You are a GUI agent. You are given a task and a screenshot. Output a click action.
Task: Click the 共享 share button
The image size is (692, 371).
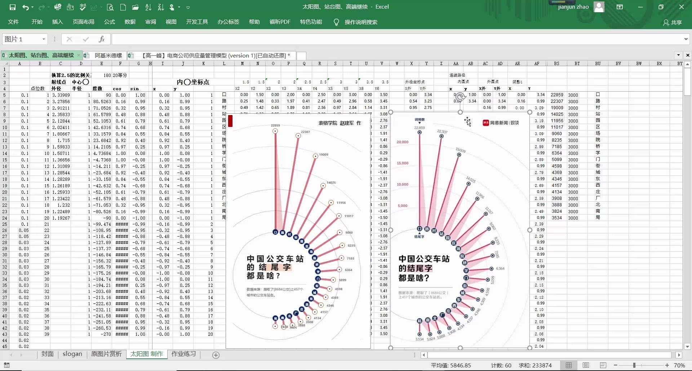pyautogui.click(x=673, y=22)
